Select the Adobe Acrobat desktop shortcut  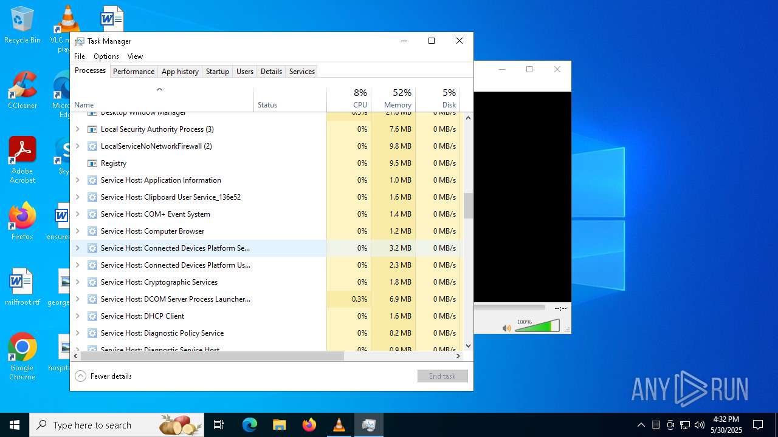[22, 160]
